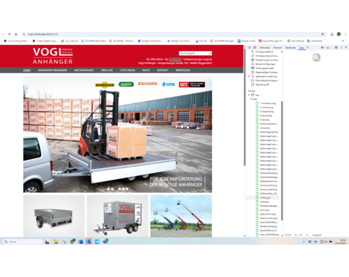Open the INFOS menu item

(146, 70)
